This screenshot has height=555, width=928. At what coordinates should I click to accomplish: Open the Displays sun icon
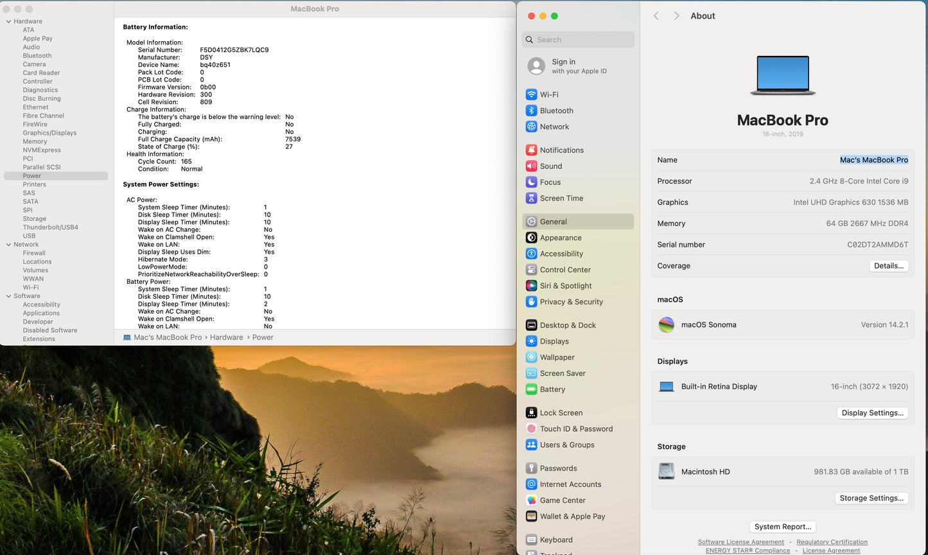click(531, 341)
